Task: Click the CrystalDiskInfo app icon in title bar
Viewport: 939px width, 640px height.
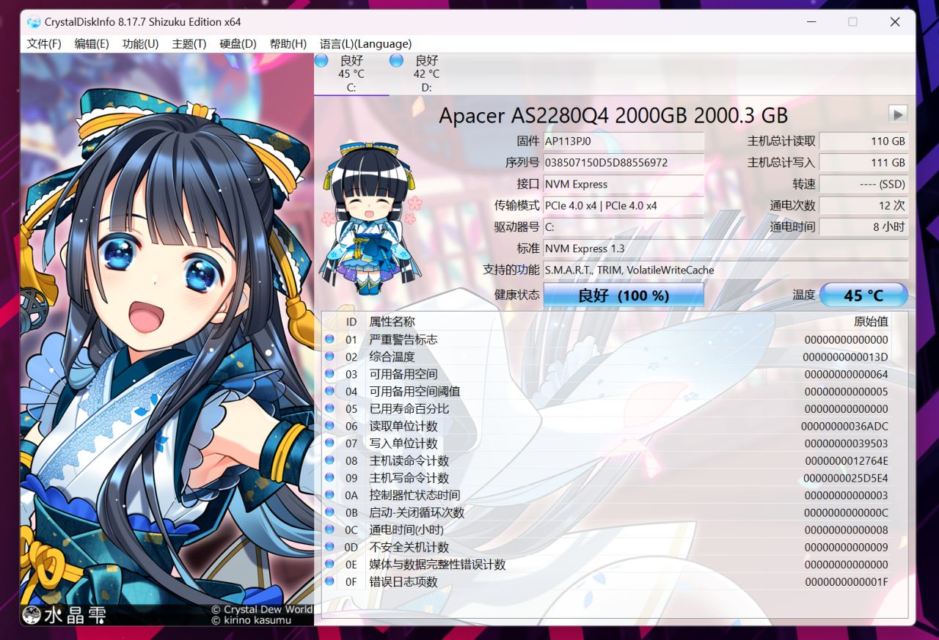Action: pos(33,22)
